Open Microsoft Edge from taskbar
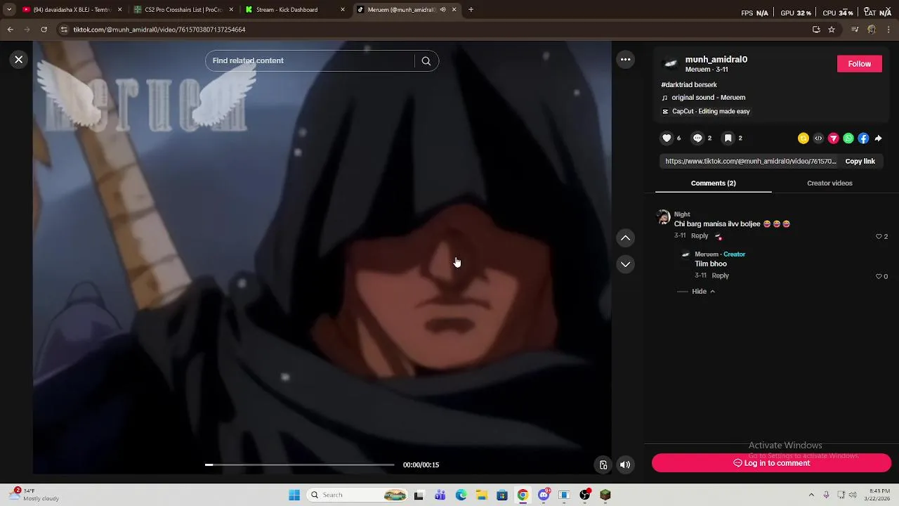 pos(461,495)
